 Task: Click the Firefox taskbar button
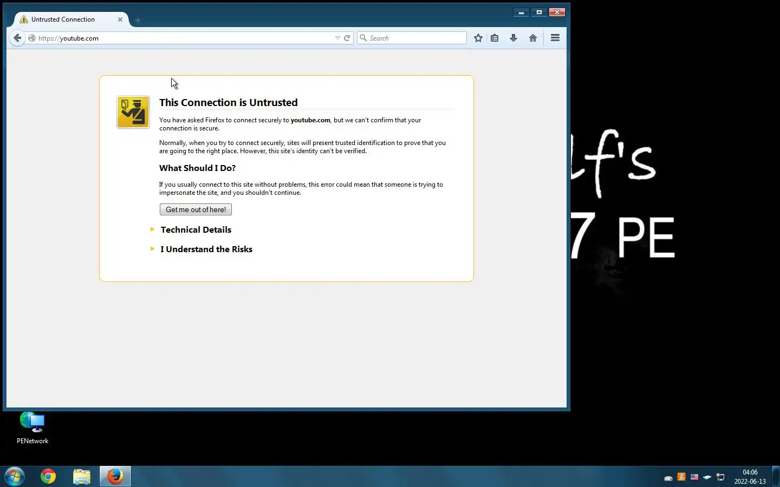pos(115,476)
